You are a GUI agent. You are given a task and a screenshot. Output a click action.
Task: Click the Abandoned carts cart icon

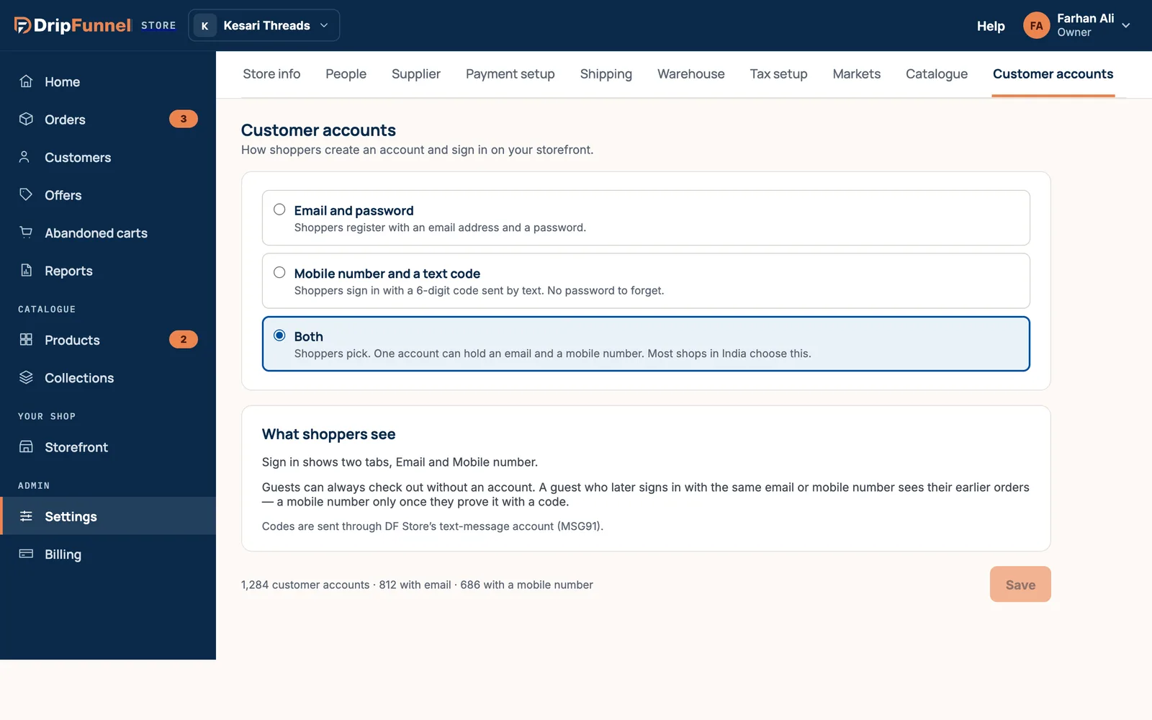26,233
